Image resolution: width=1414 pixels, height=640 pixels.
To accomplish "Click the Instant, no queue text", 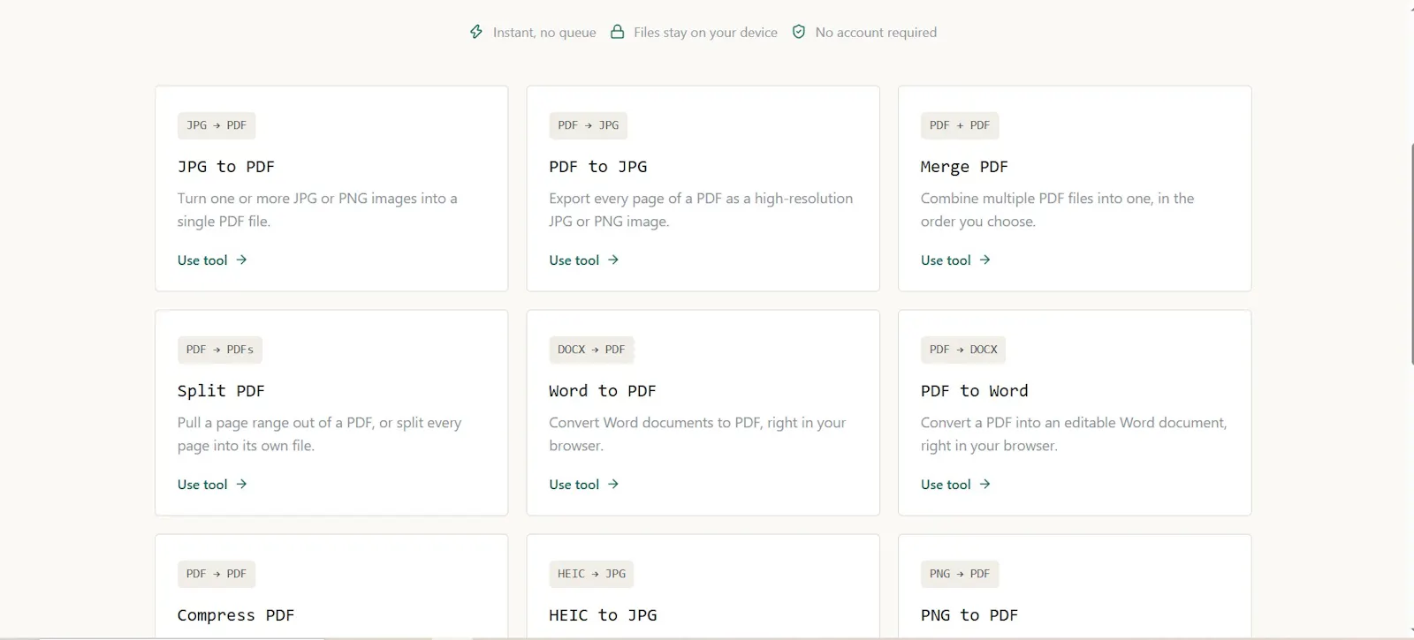I will click(x=544, y=33).
